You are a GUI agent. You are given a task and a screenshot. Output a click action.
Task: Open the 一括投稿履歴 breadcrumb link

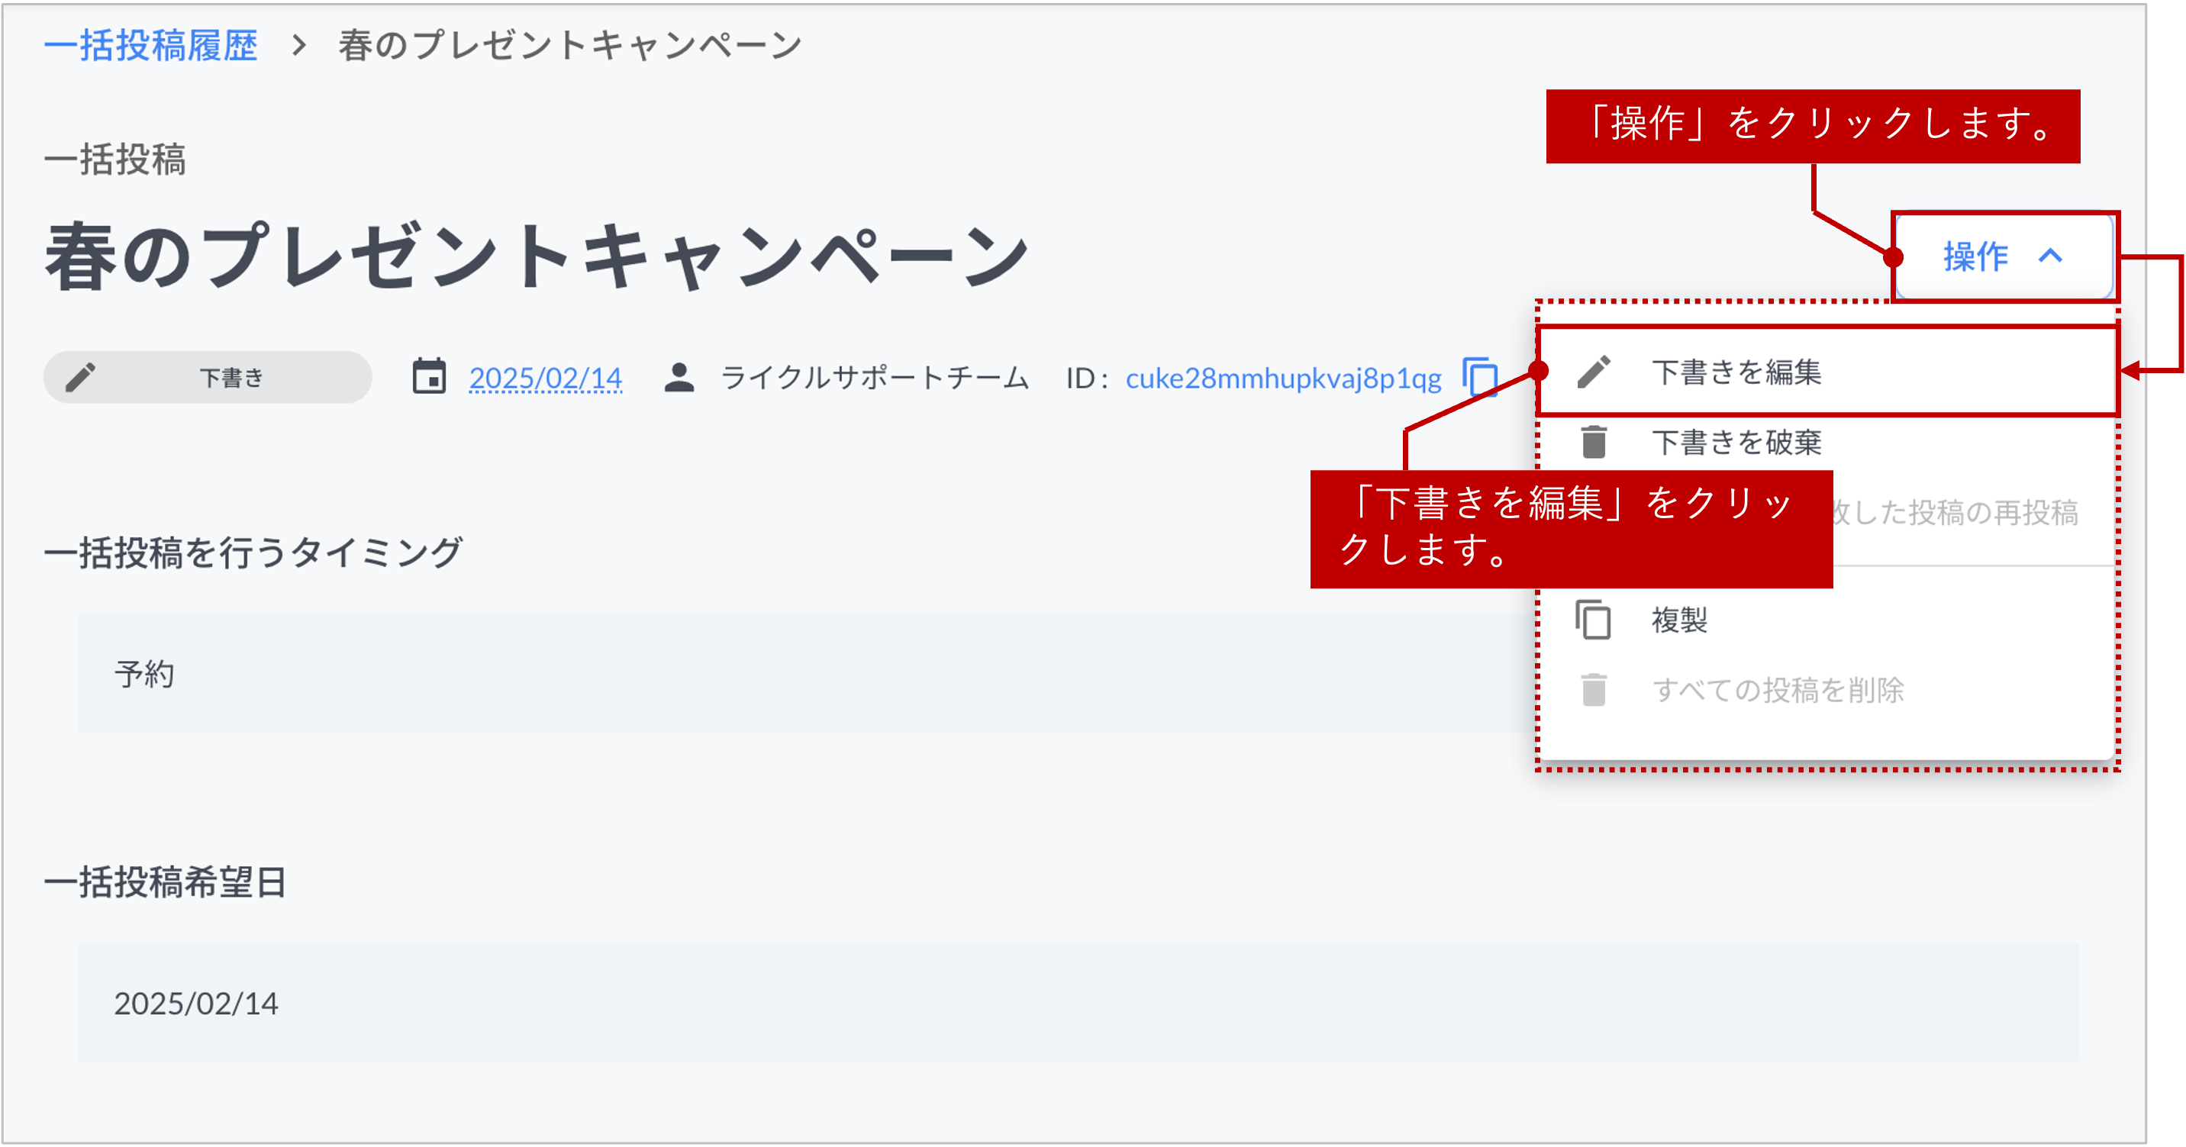click(151, 44)
